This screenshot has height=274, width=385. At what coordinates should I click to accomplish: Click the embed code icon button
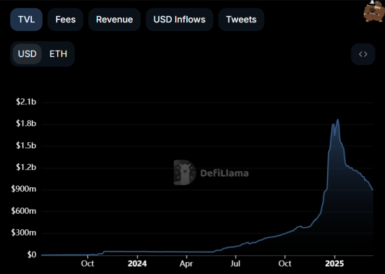point(363,54)
